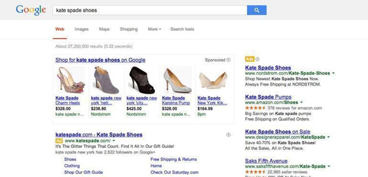Switch to the Web tab
Screen dimensions: 368x177
(60, 29)
